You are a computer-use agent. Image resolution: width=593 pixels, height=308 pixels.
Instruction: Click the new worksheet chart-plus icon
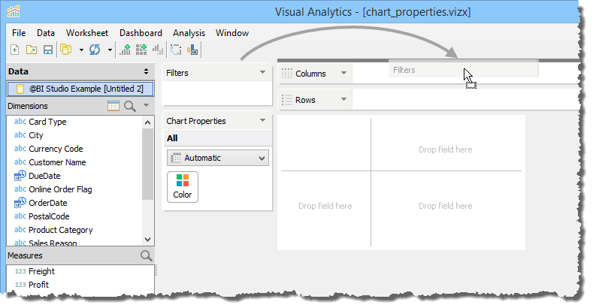(126, 50)
